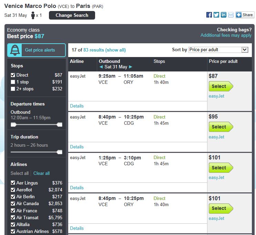Click the trip duration slider handle
Viewport: 256px width, 235px height.
[60, 152]
